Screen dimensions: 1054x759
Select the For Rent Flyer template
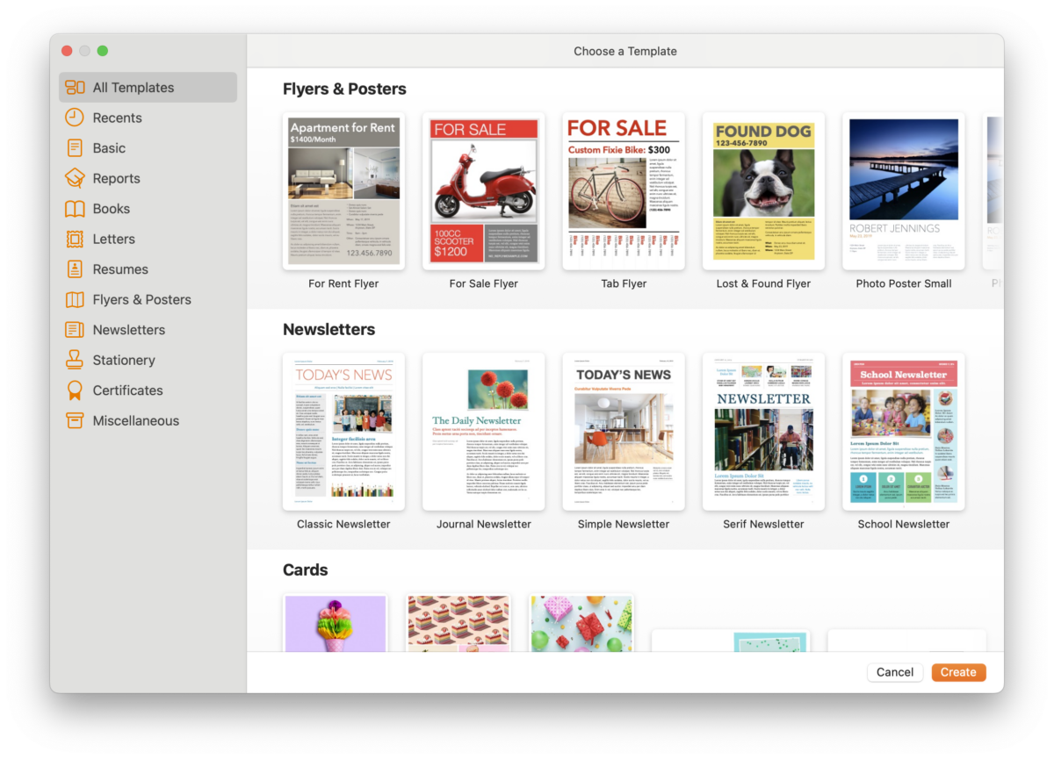(x=343, y=190)
